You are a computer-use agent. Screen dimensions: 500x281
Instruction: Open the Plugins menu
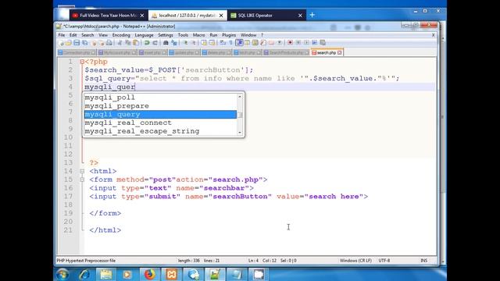coord(229,35)
